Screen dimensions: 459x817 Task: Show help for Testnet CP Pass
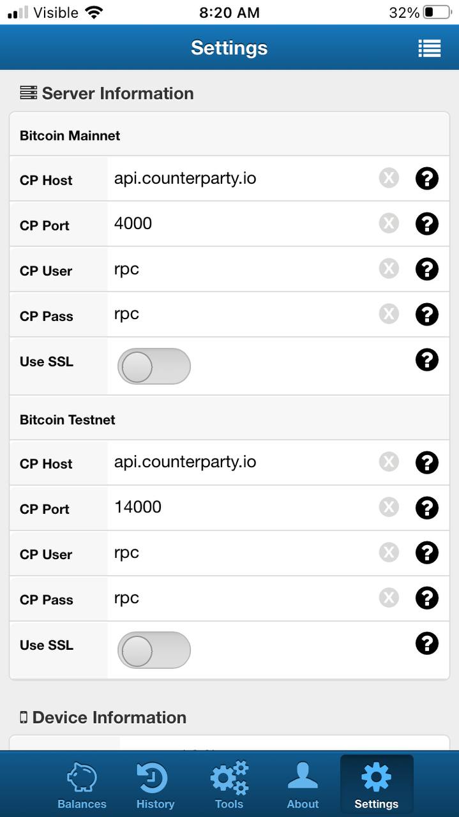(x=427, y=598)
